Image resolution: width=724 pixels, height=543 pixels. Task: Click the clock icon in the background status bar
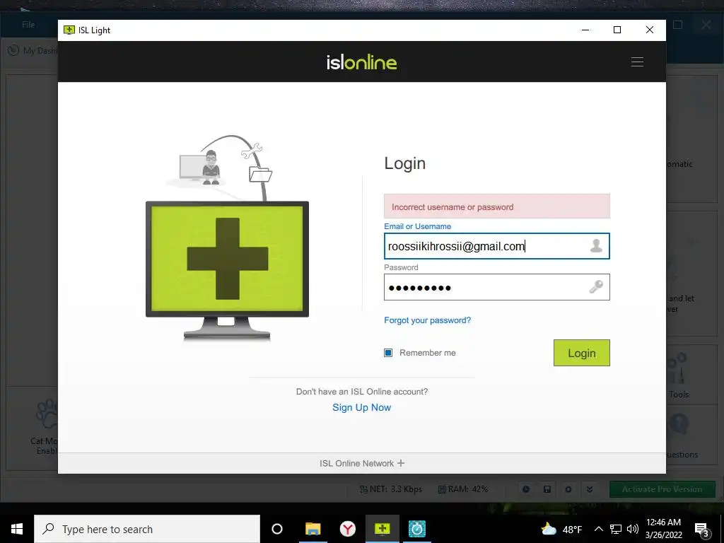[526, 489]
